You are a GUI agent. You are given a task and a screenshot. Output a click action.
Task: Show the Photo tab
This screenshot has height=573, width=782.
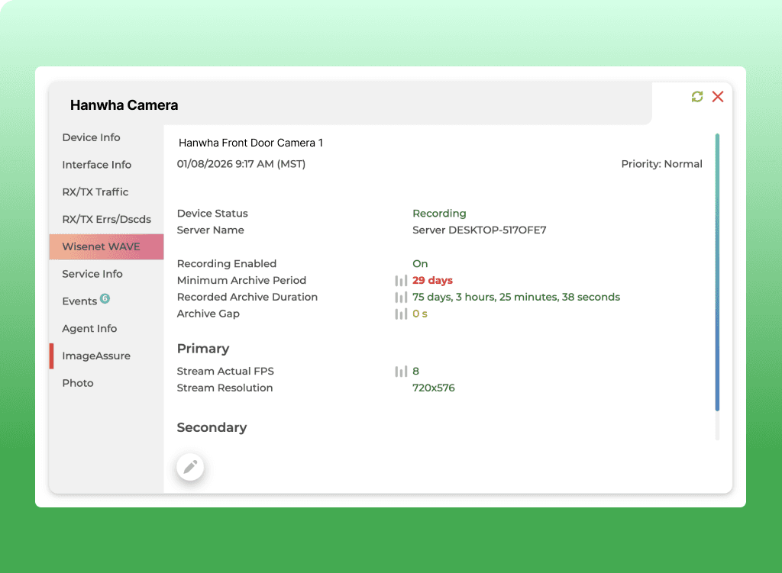point(106,383)
